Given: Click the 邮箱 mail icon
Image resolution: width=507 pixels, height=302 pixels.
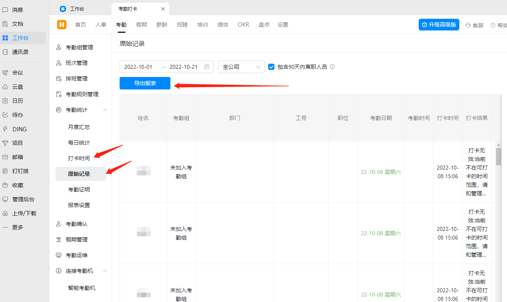Looking at the screenshot, I should pos(5,157).
